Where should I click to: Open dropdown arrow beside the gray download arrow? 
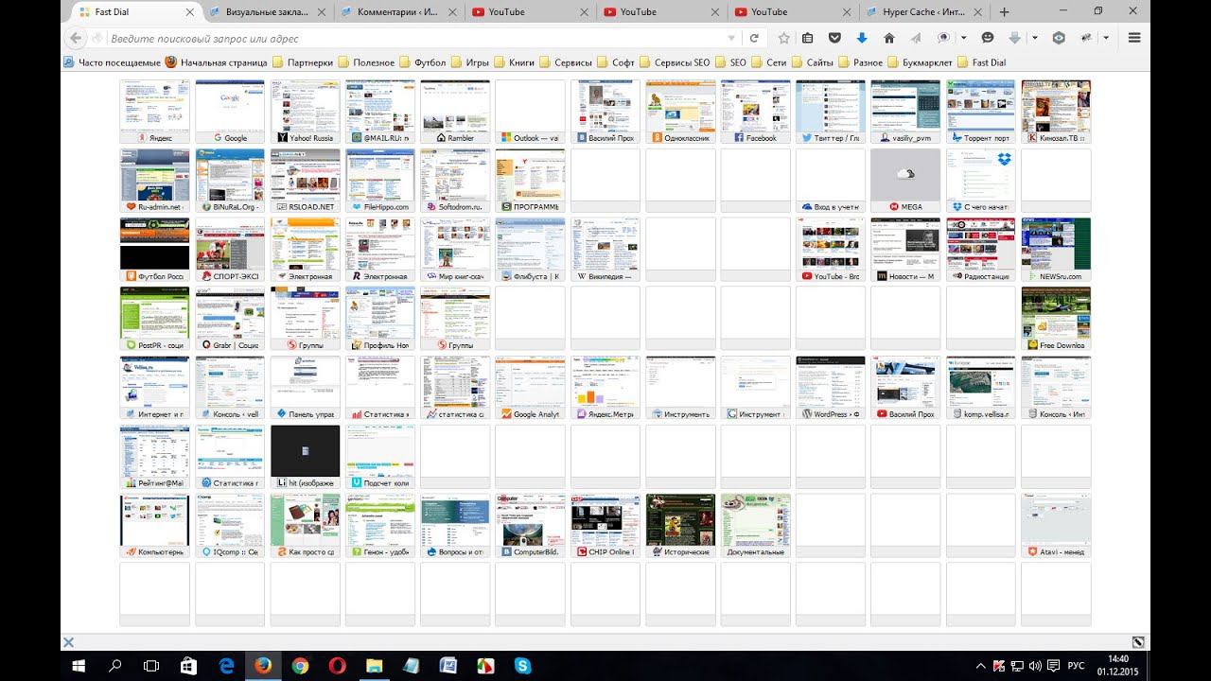click(x=1035, y=39)
